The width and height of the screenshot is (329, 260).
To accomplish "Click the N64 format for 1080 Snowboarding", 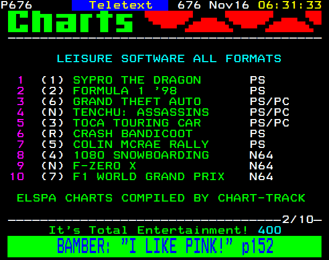I will (x=261, y=155).
